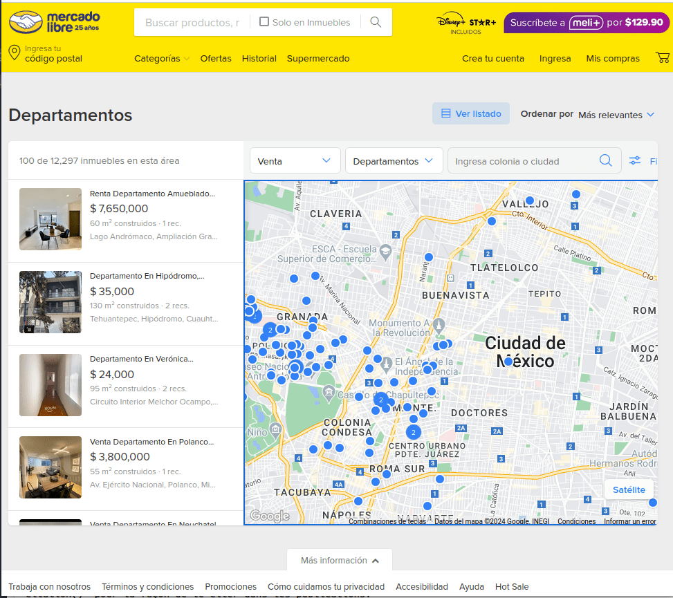The image size is (673, 598).
Task: Click the $ 35,000 listing price
Action: point(112,291)
